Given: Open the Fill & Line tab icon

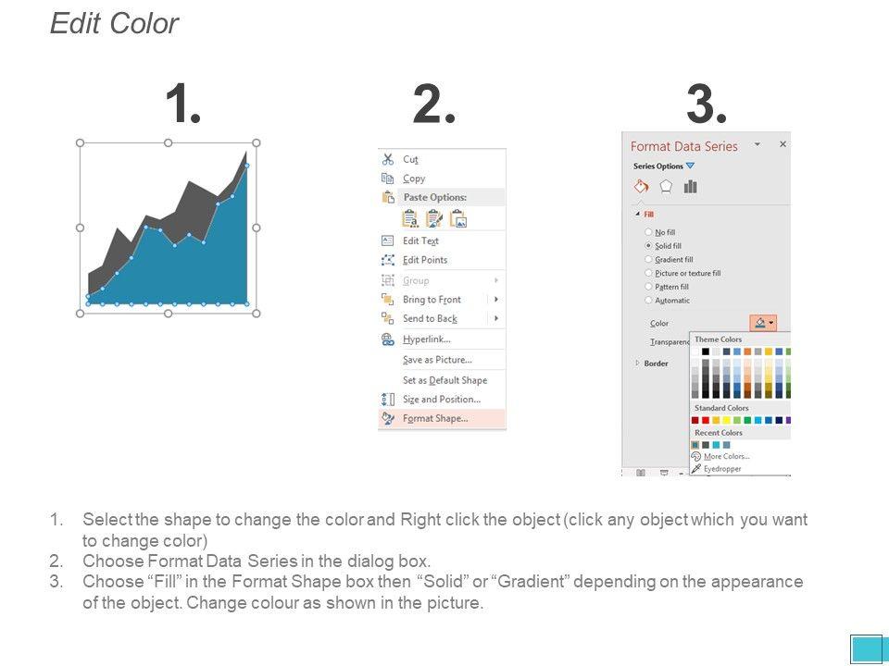Looking at the screenshot, I should point(641,187).
